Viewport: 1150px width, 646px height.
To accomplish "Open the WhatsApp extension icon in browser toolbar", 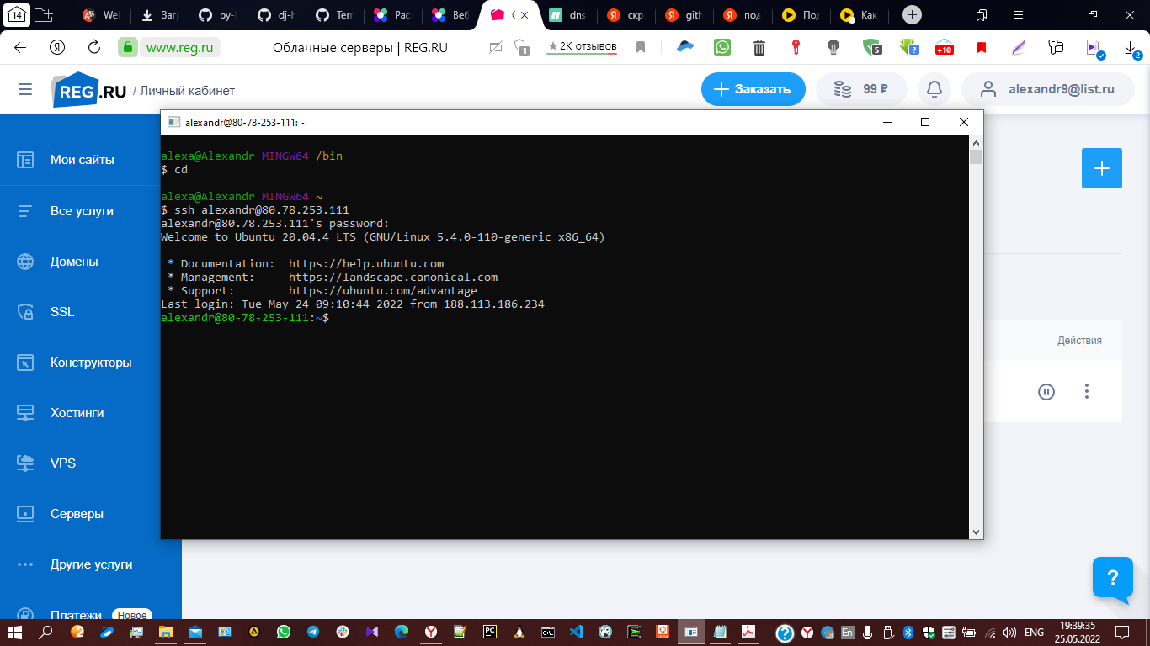I will click(721, 47).
